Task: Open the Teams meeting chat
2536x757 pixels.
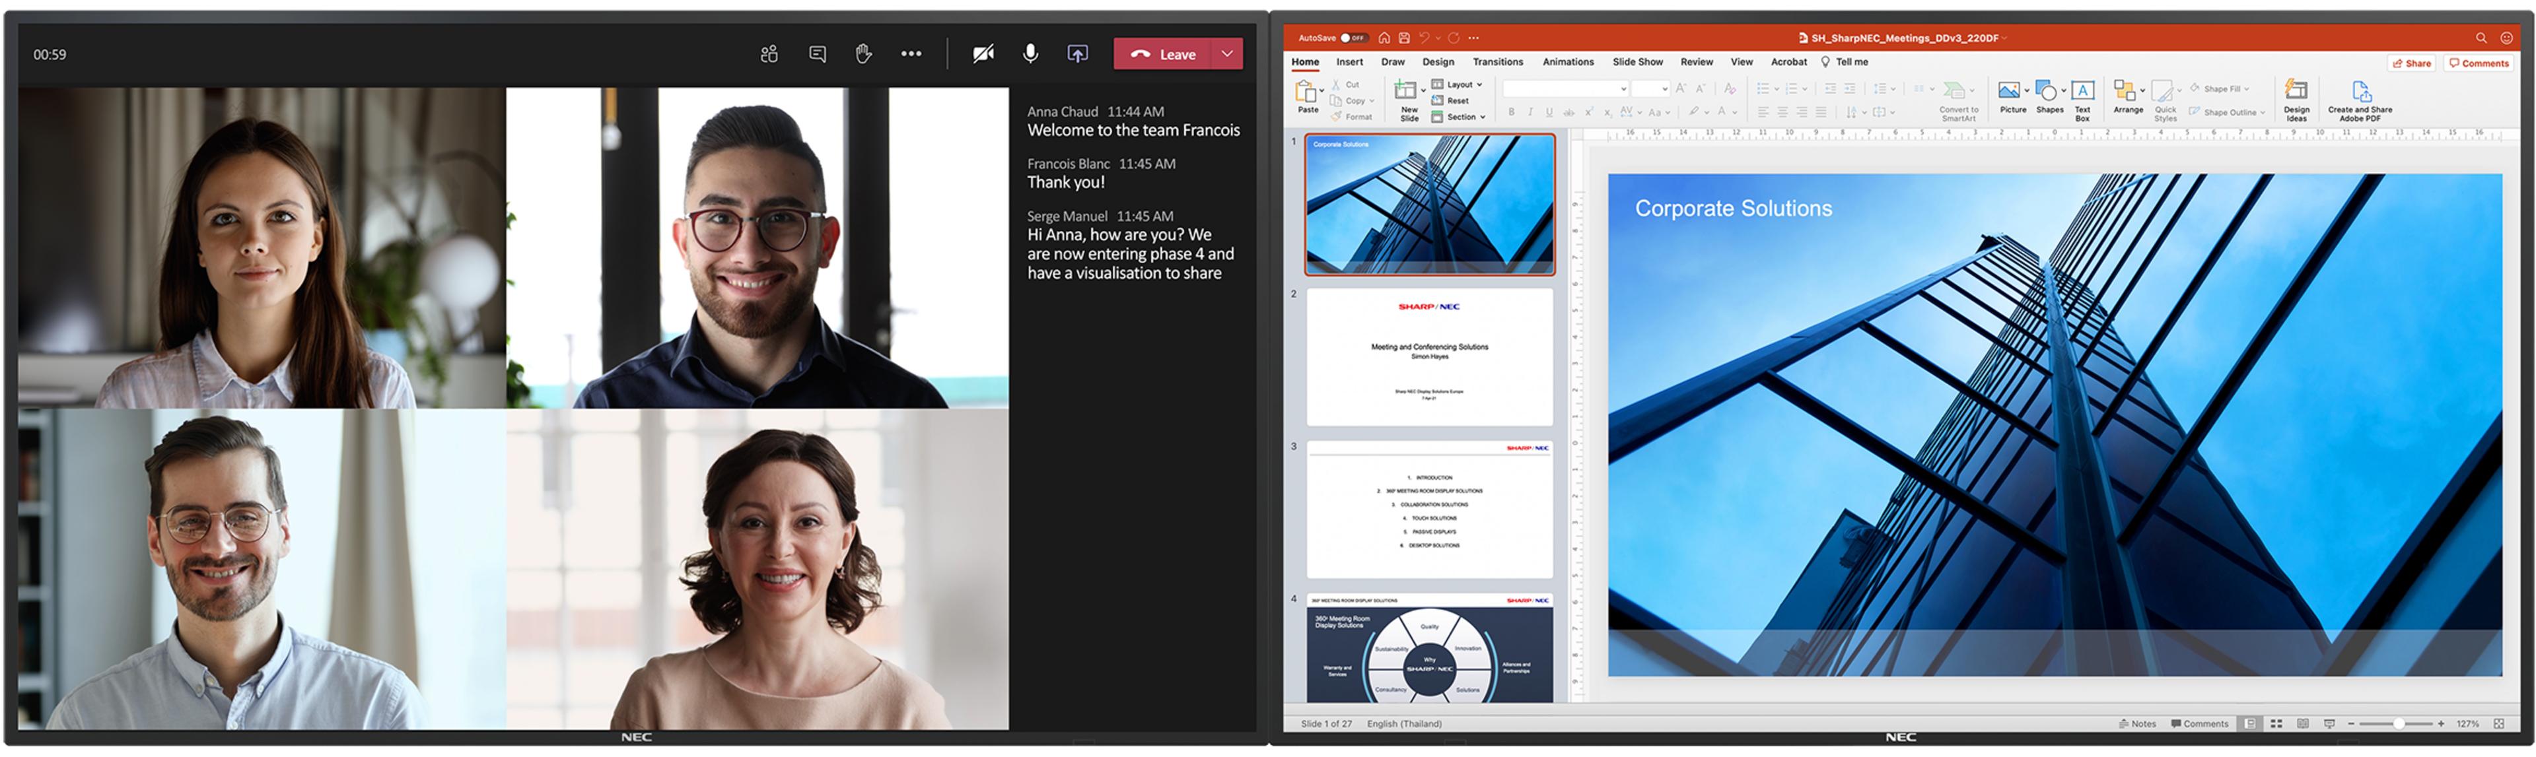Action: pos(817,54)
